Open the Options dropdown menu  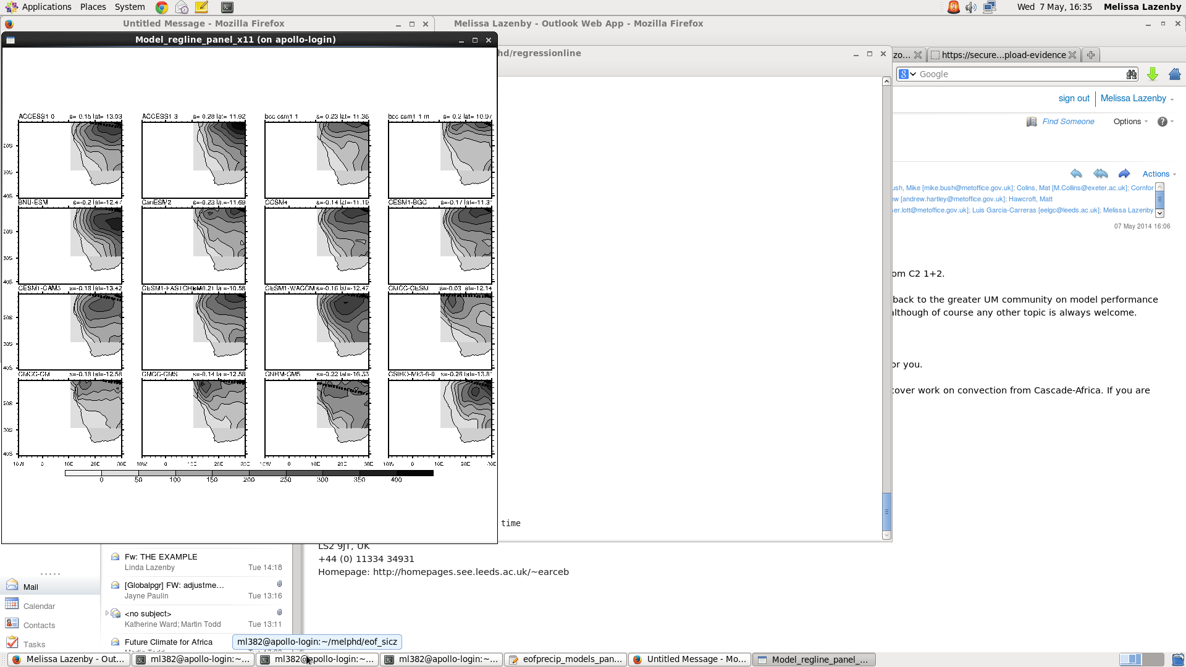[x=1130, y=122]
